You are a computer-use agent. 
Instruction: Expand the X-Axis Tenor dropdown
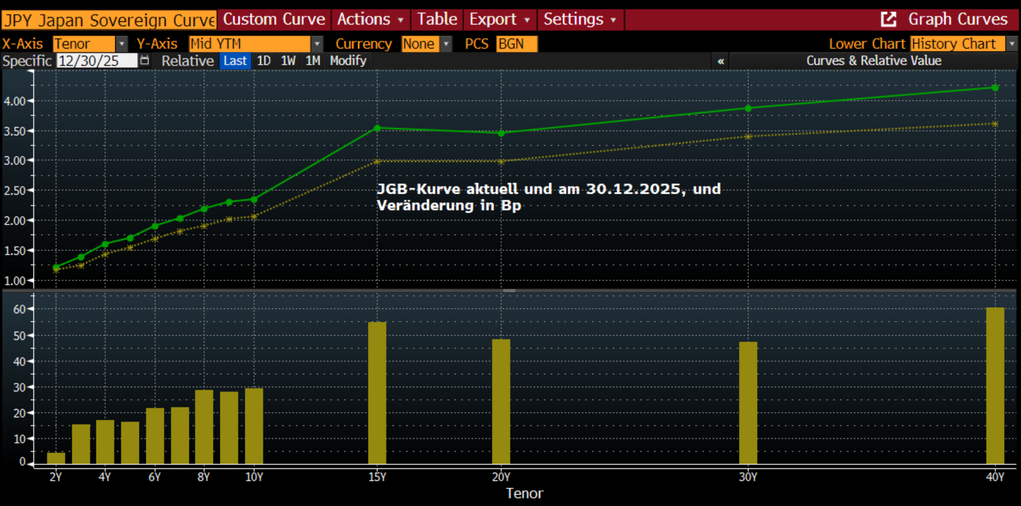coord(122,44)
